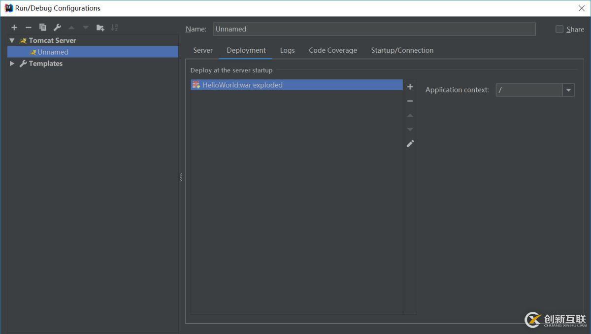Viewport: 591px width, 334px height.
Task: Open edit defaults with the wrench icon
Action: coord(57,27)
